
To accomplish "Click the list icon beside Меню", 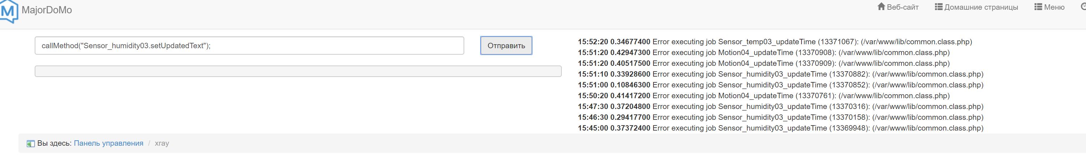I will (1038, 7).
